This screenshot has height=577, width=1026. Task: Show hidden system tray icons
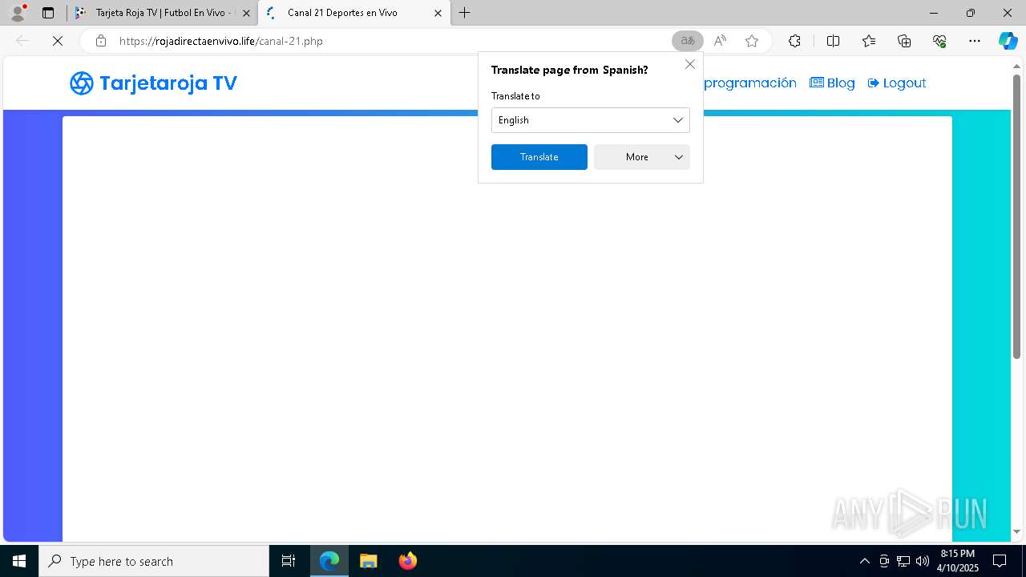click(864, 561)
